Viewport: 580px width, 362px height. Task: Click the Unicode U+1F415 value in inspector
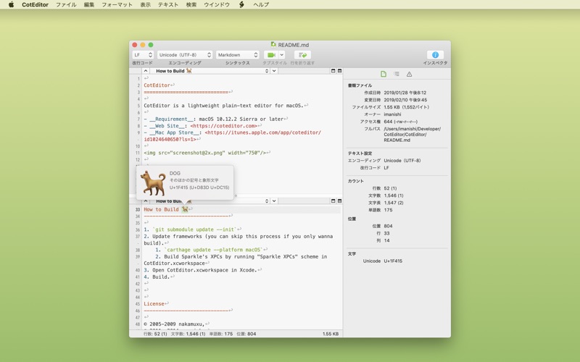[393, 261]
